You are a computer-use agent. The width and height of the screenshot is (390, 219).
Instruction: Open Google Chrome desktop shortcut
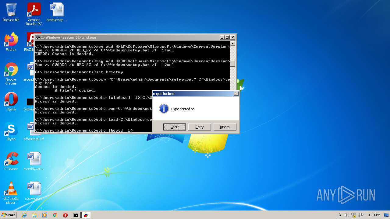(x=11, y=73)
